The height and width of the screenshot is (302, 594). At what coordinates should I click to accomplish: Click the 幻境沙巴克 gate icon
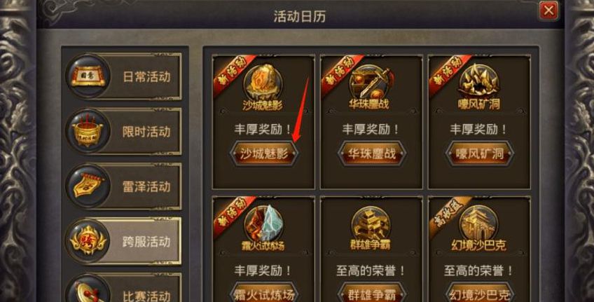pos(478,224)
